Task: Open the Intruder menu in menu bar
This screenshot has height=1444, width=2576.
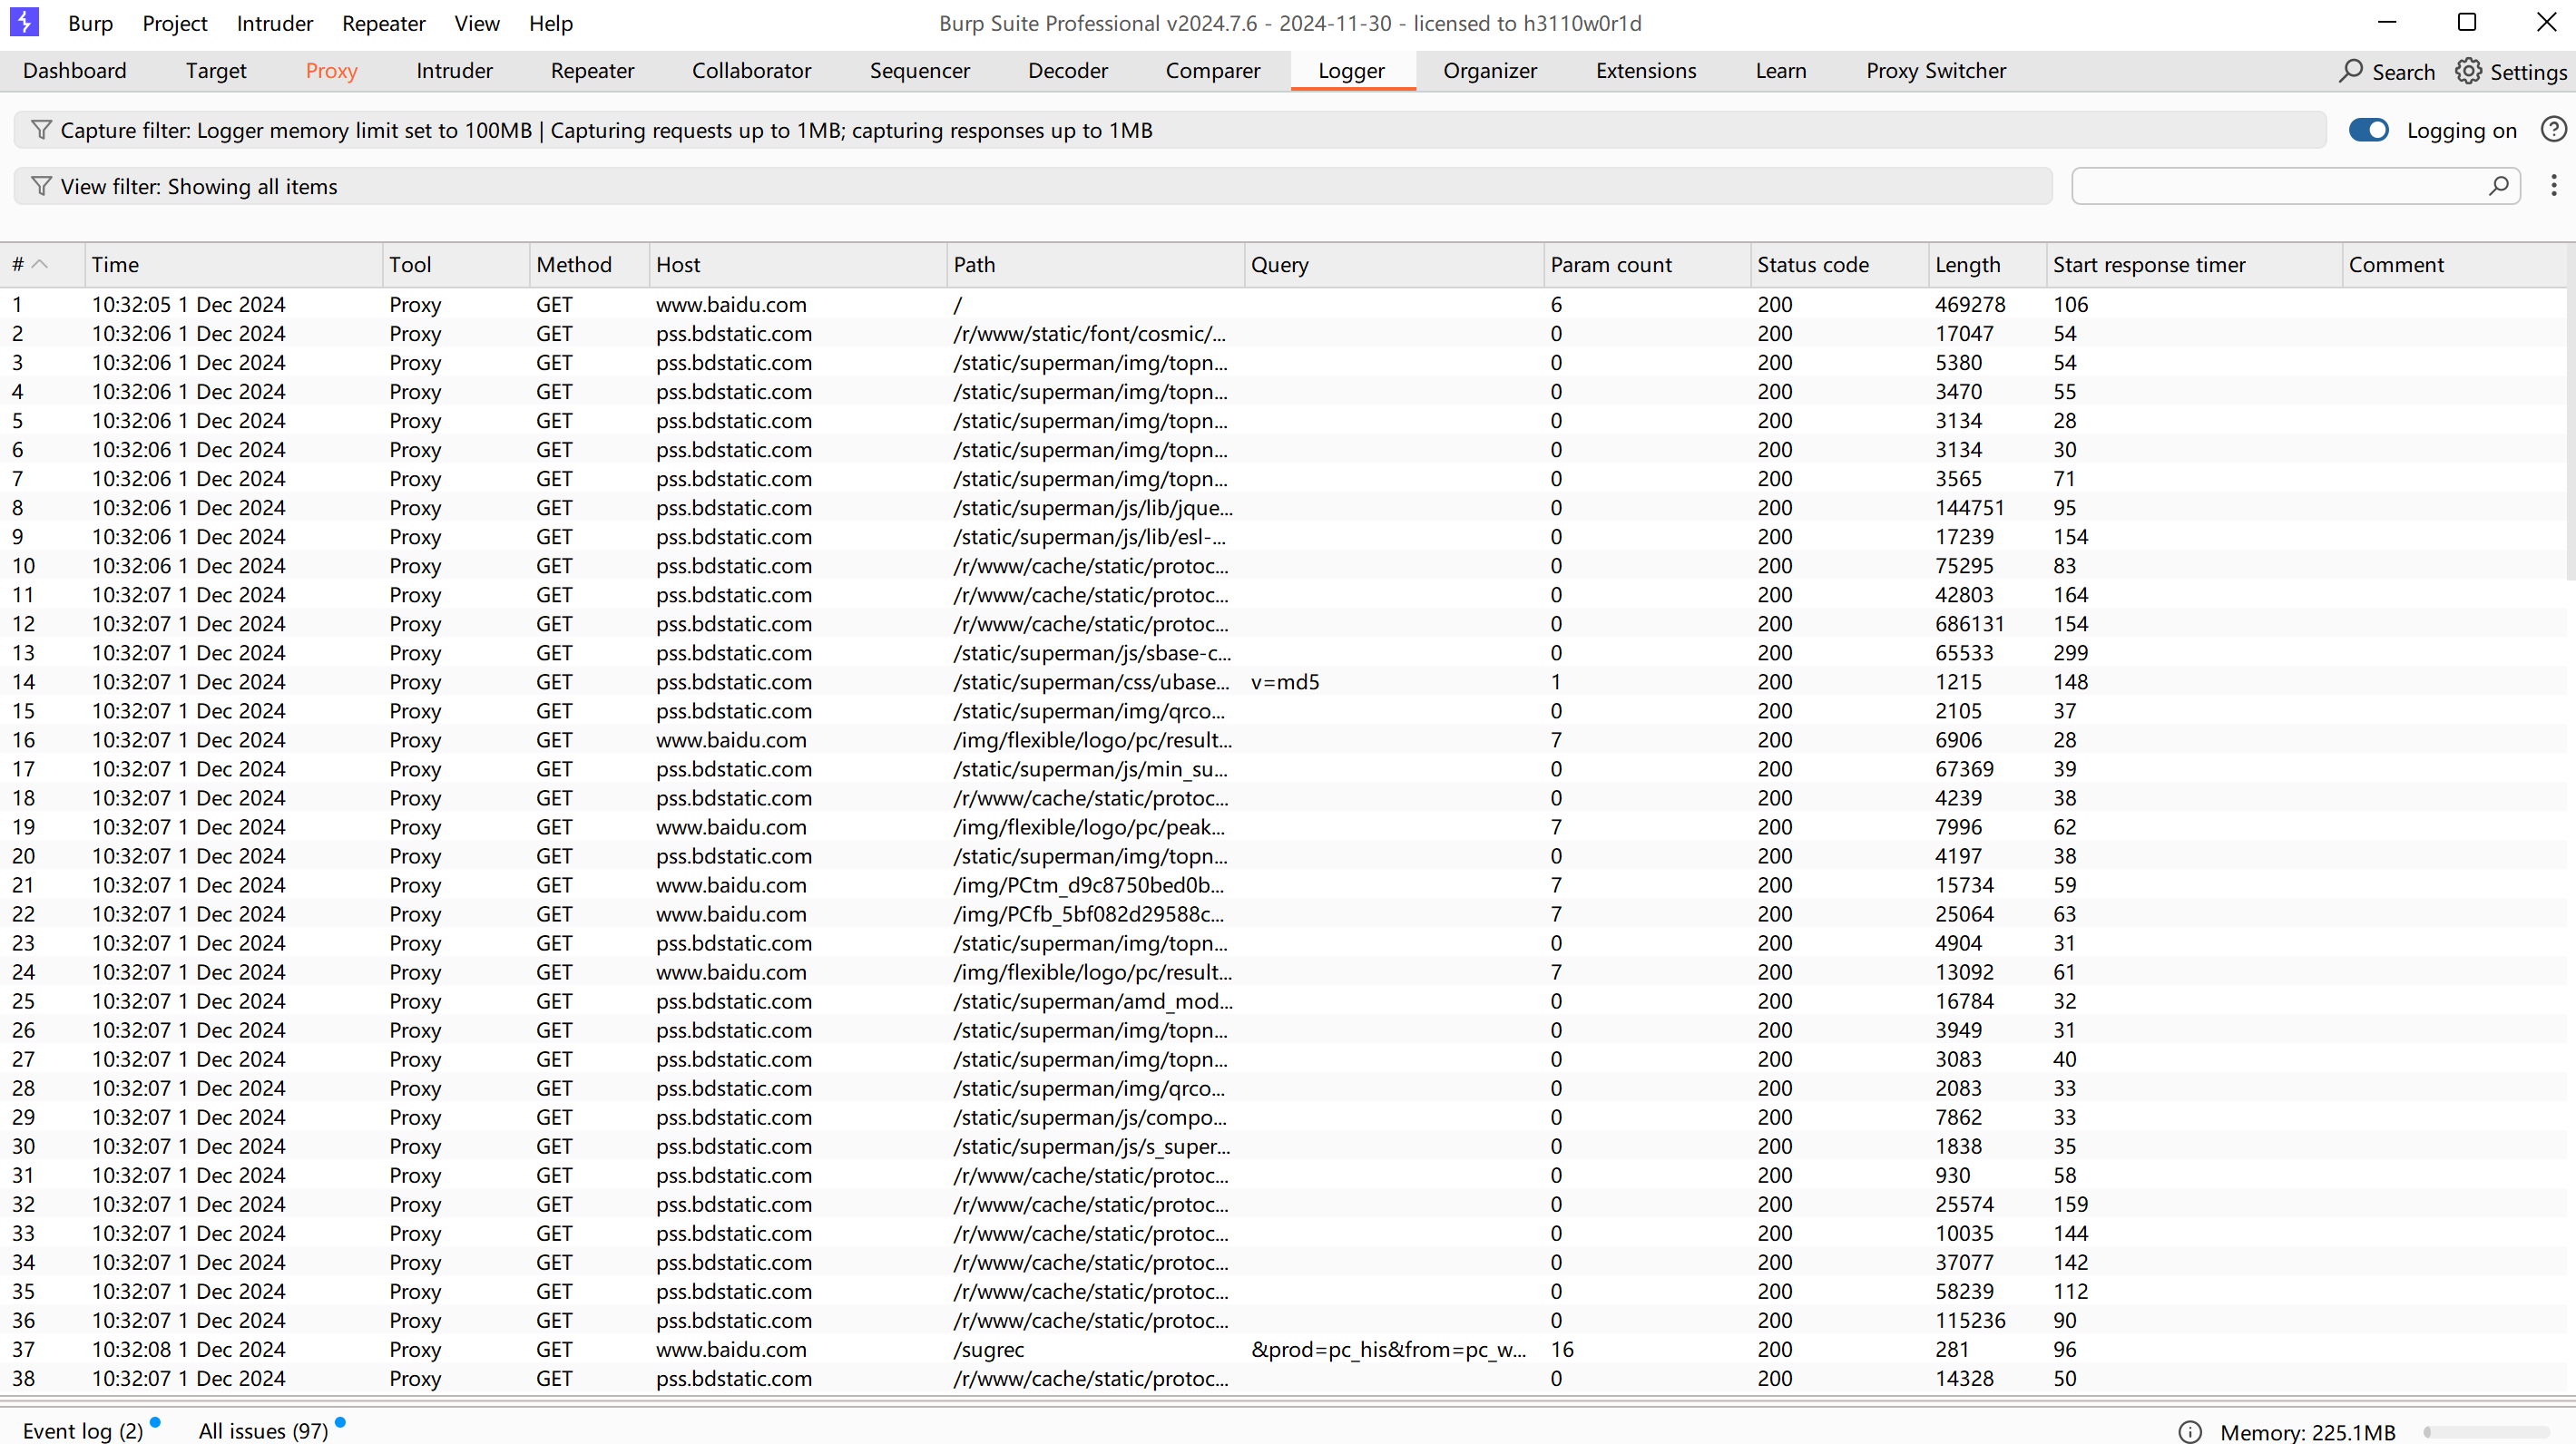Action: 274,23
